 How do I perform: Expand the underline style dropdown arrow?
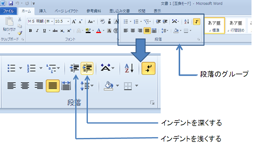49,31
